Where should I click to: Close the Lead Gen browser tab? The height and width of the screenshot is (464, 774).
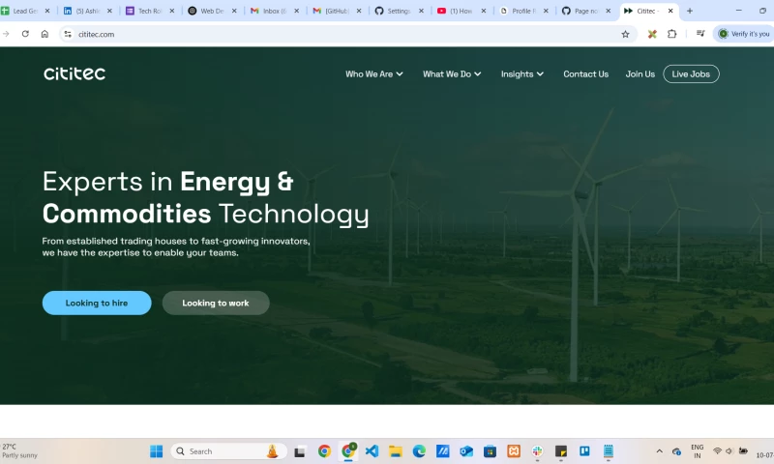click(47, 11)
